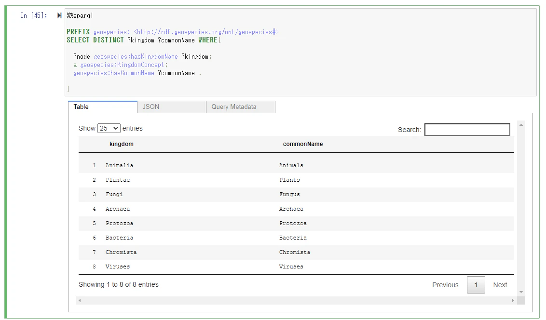Click the horizontal scrollbar track
The image size is (546, 320).
(x=296, y=301)
